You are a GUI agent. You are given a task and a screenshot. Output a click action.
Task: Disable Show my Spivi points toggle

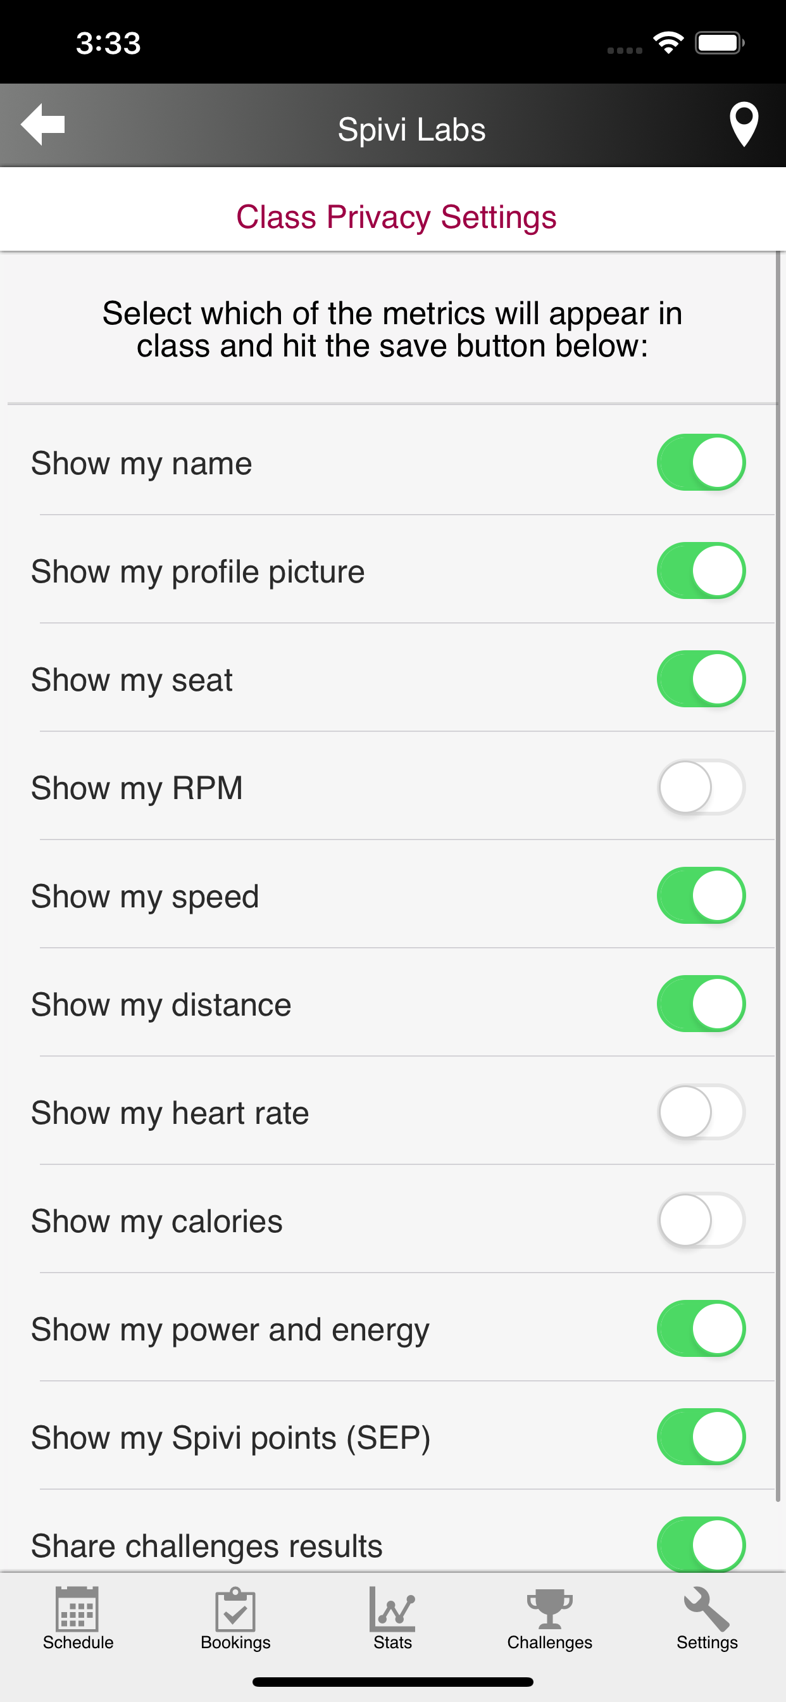click(701, 1437)
